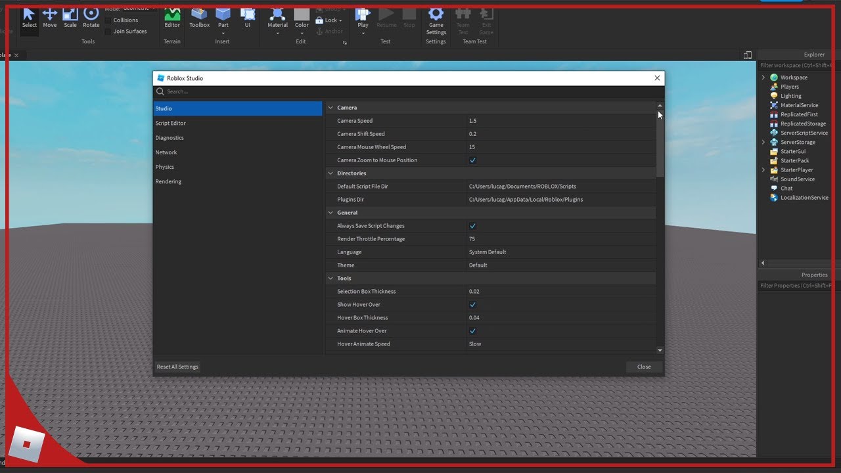Click the Render Throttle Percentage value 75
Viewport: 841px width, 473px height.
coord(561,239)
